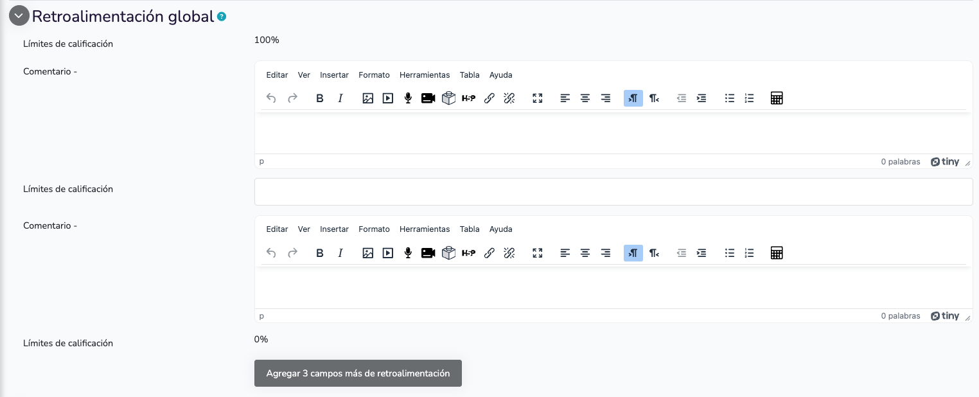This screenshot has width=979, height=397.
Task: Click Undo in the second comment editor
Action: (x=271, y=252)
